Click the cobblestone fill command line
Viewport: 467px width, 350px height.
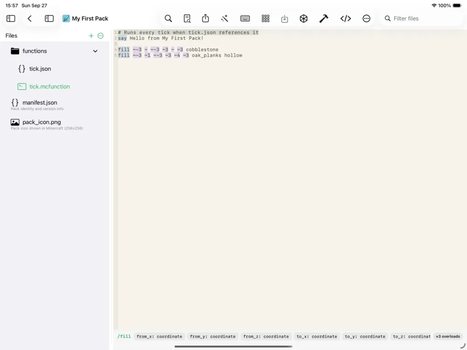click(x=168, y=49)
